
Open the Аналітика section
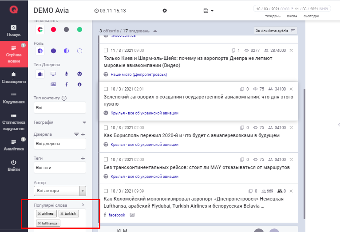(x=14, y=145)
